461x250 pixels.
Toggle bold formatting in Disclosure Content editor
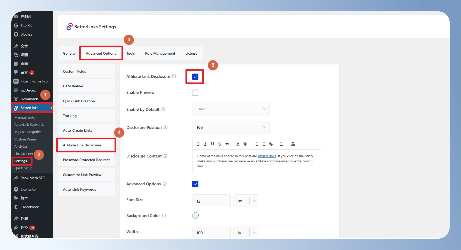(198, 144)
